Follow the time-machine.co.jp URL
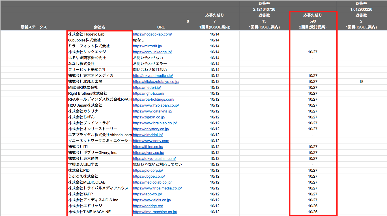This screenshot has height=216, width=387. (x=155, y=212)
